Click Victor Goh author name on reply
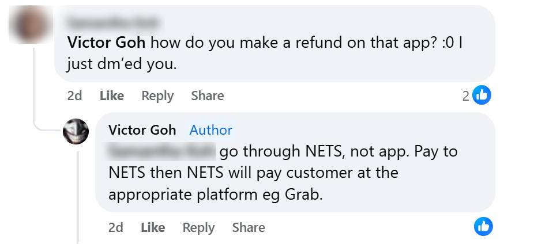This screenshot has height=244, width=538. click(142, 130)
